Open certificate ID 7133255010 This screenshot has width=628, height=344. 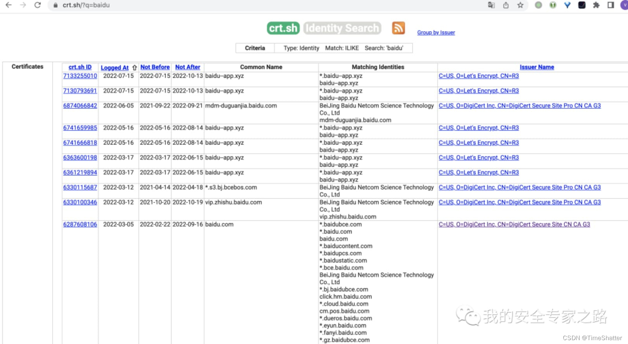[x=80, y=76]
